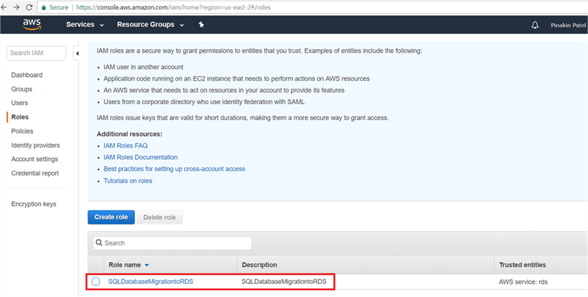Click the browser forward arrow
The image size is (588, 297).
16,7
